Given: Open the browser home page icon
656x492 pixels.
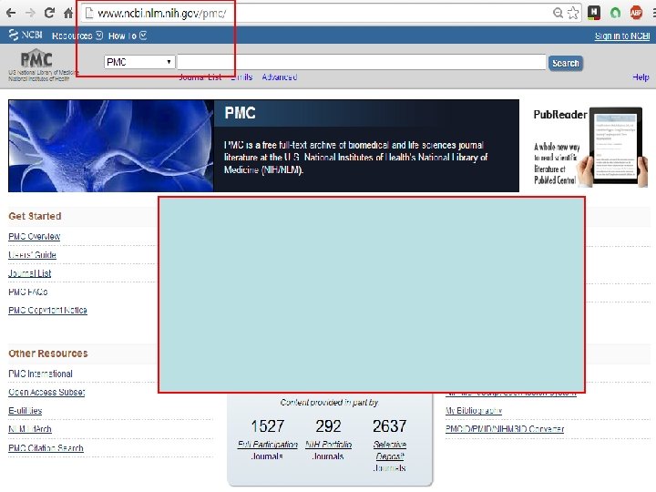Looking at the screenshot, I should point(68,14).
